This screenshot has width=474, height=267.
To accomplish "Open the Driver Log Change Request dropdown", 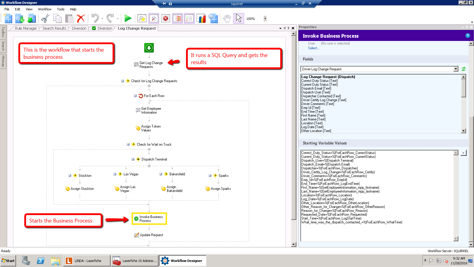I will point(456,69).
